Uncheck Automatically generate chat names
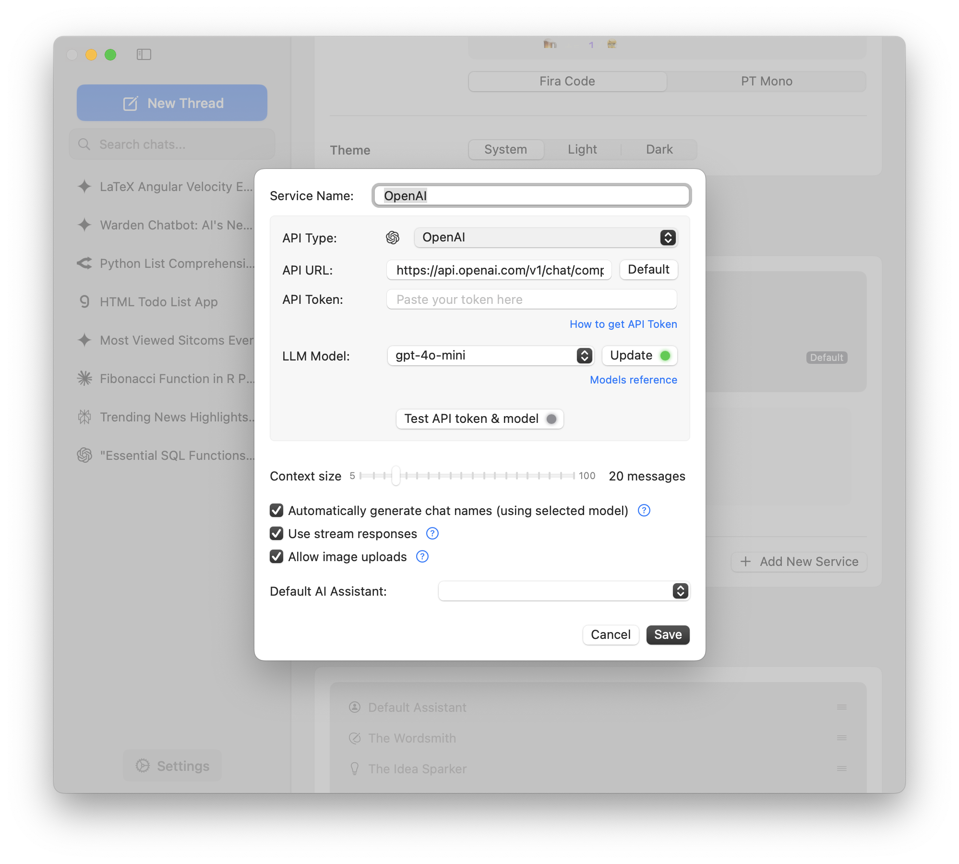The height and width of the screenshot is (864, 959). pos(276,510)
